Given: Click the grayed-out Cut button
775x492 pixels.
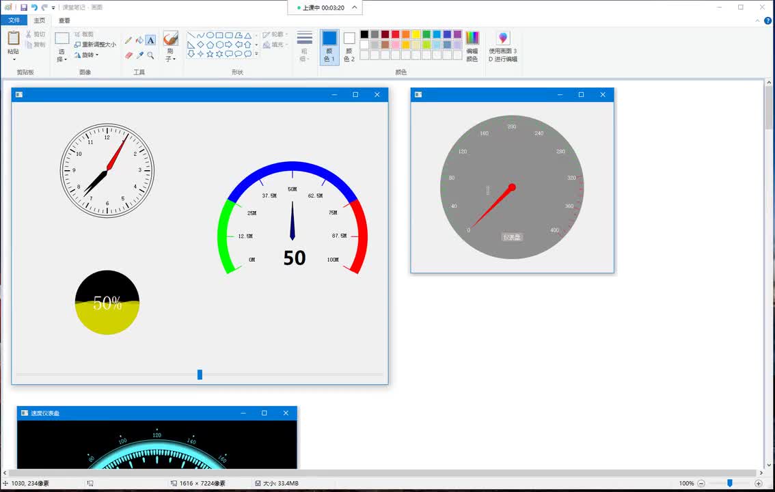Looking at the screenshot, I should coord(36,34).
